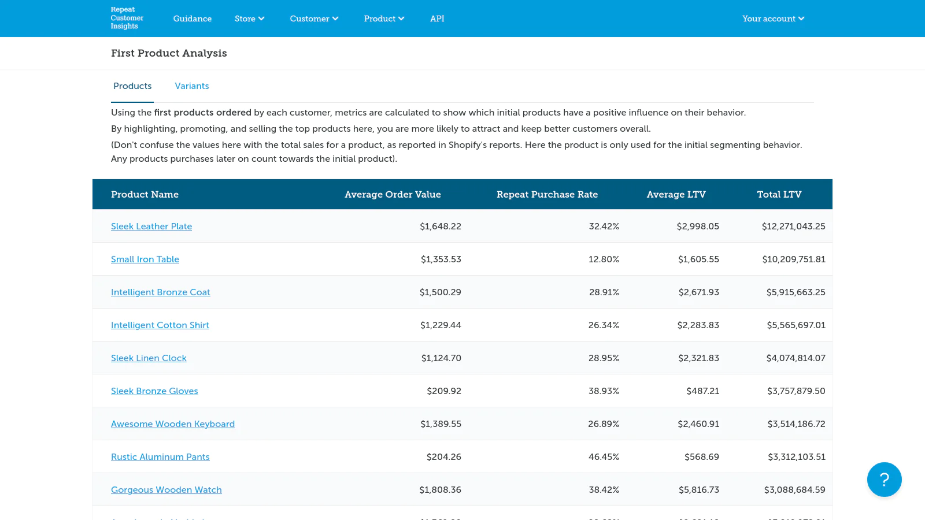
Task: Select the Awesome Wooden Keyboard link
Action: coord(173,424)
